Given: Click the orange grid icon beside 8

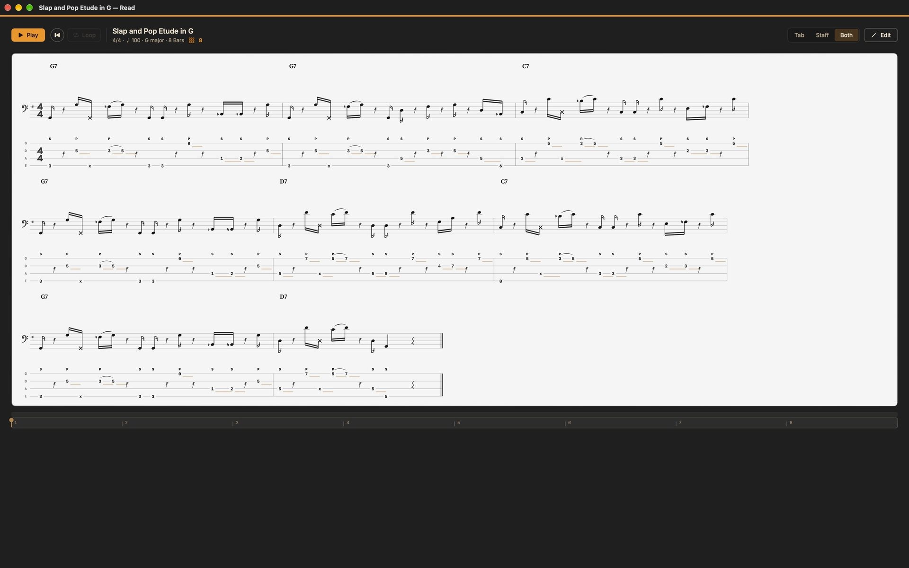Looking at the screenshot, I should coord(192,40).
